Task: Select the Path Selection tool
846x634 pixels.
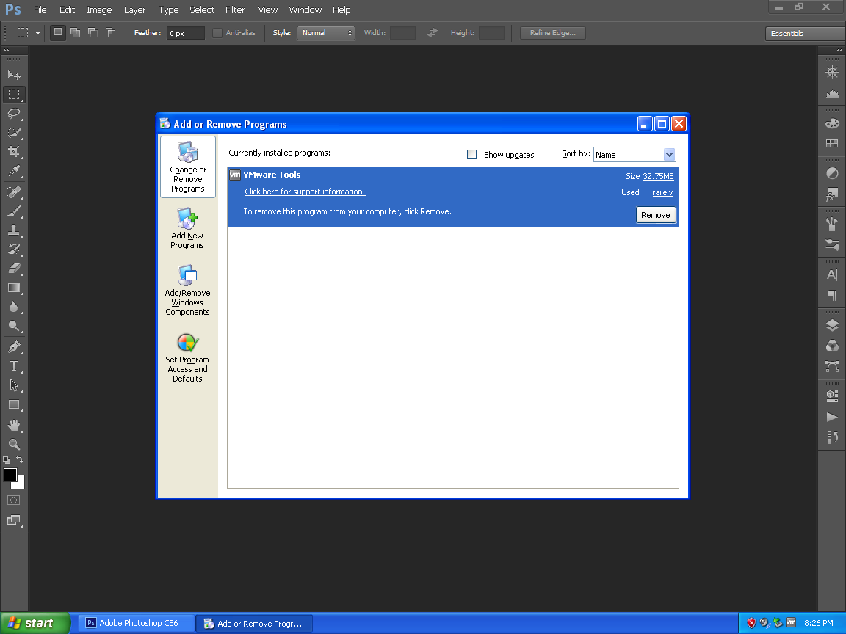Action: coord(14,385)
